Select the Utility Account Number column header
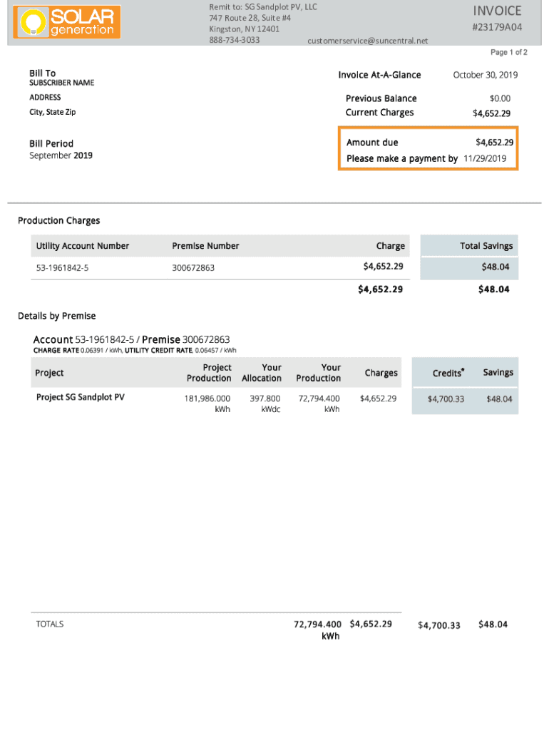This screenshot has width=549, height=730. click(83, 246)
